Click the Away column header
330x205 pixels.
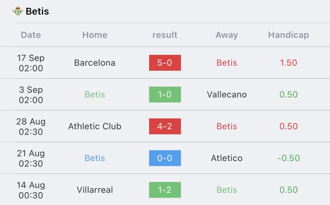(x=227, y=35)
